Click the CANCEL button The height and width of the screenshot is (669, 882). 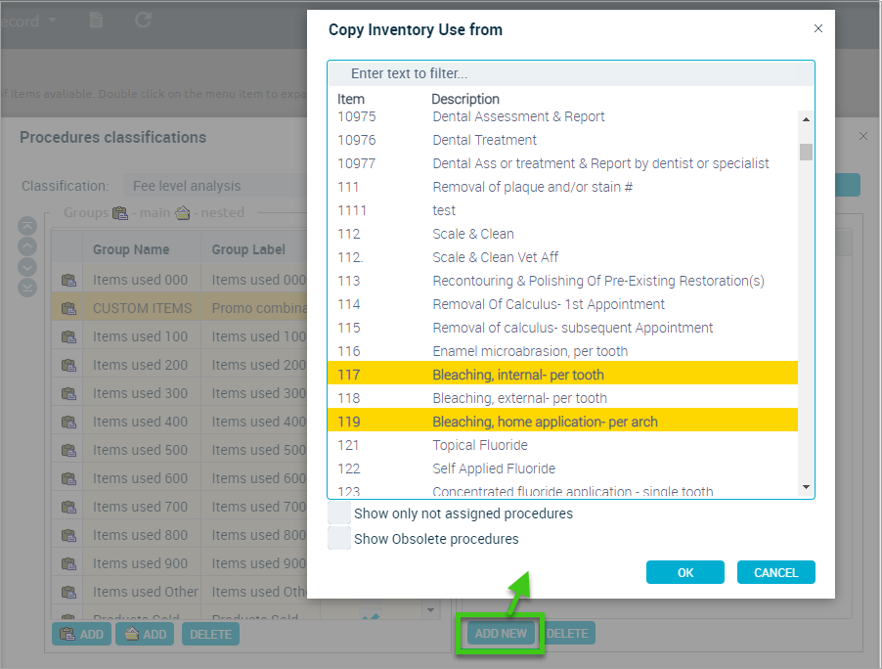[775, 573]
